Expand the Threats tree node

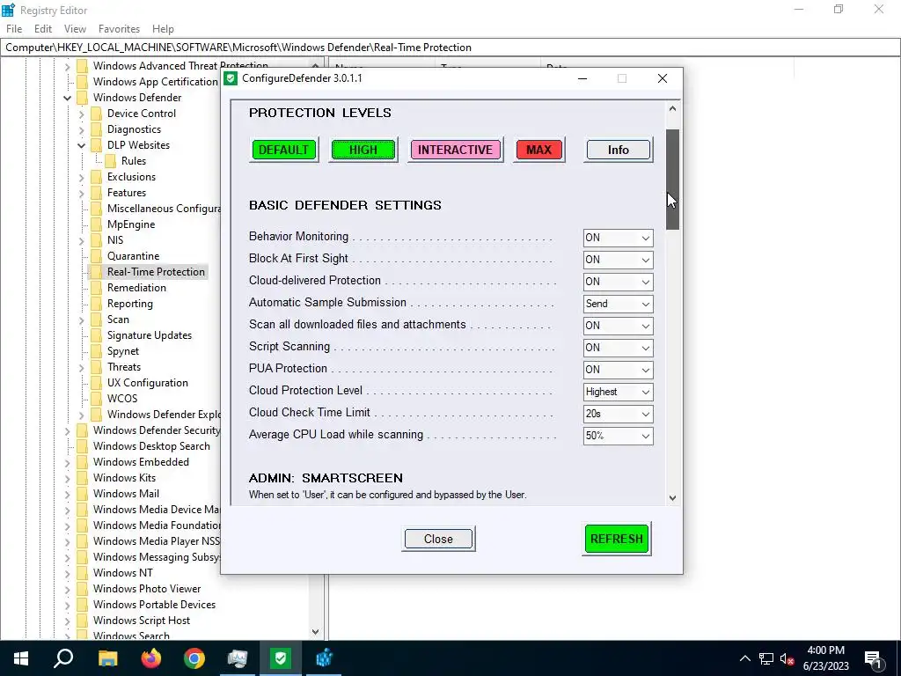[81, 367]
